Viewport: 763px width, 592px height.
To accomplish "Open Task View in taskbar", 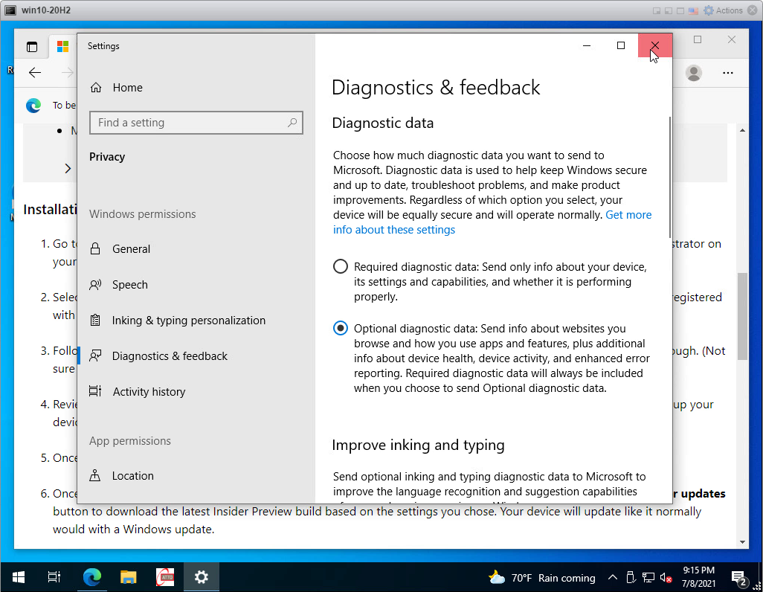I will (x=54, y=577).
